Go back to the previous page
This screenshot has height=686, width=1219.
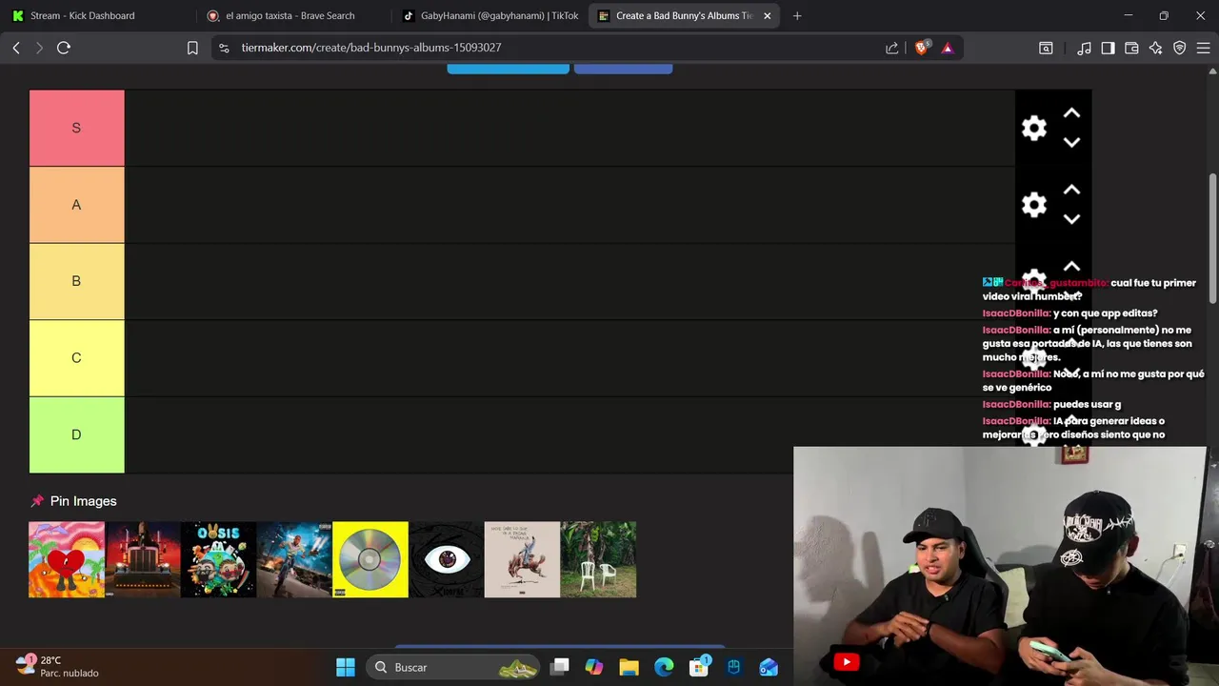[x=16, y=48]
